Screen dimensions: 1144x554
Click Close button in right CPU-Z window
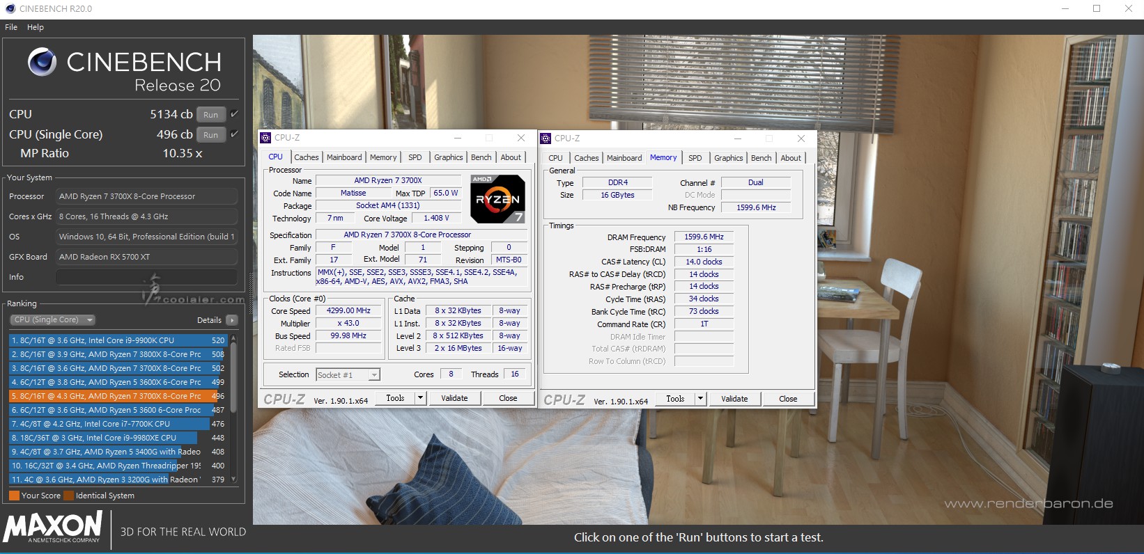[x=788, y=399]
